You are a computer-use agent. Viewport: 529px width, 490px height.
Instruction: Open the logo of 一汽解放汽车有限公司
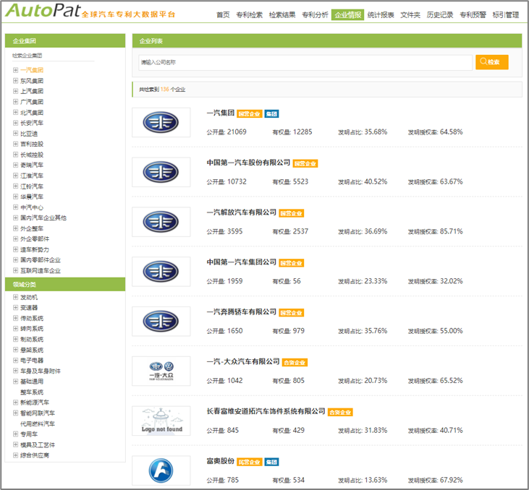pyautogui.click(x=161, y=222)
